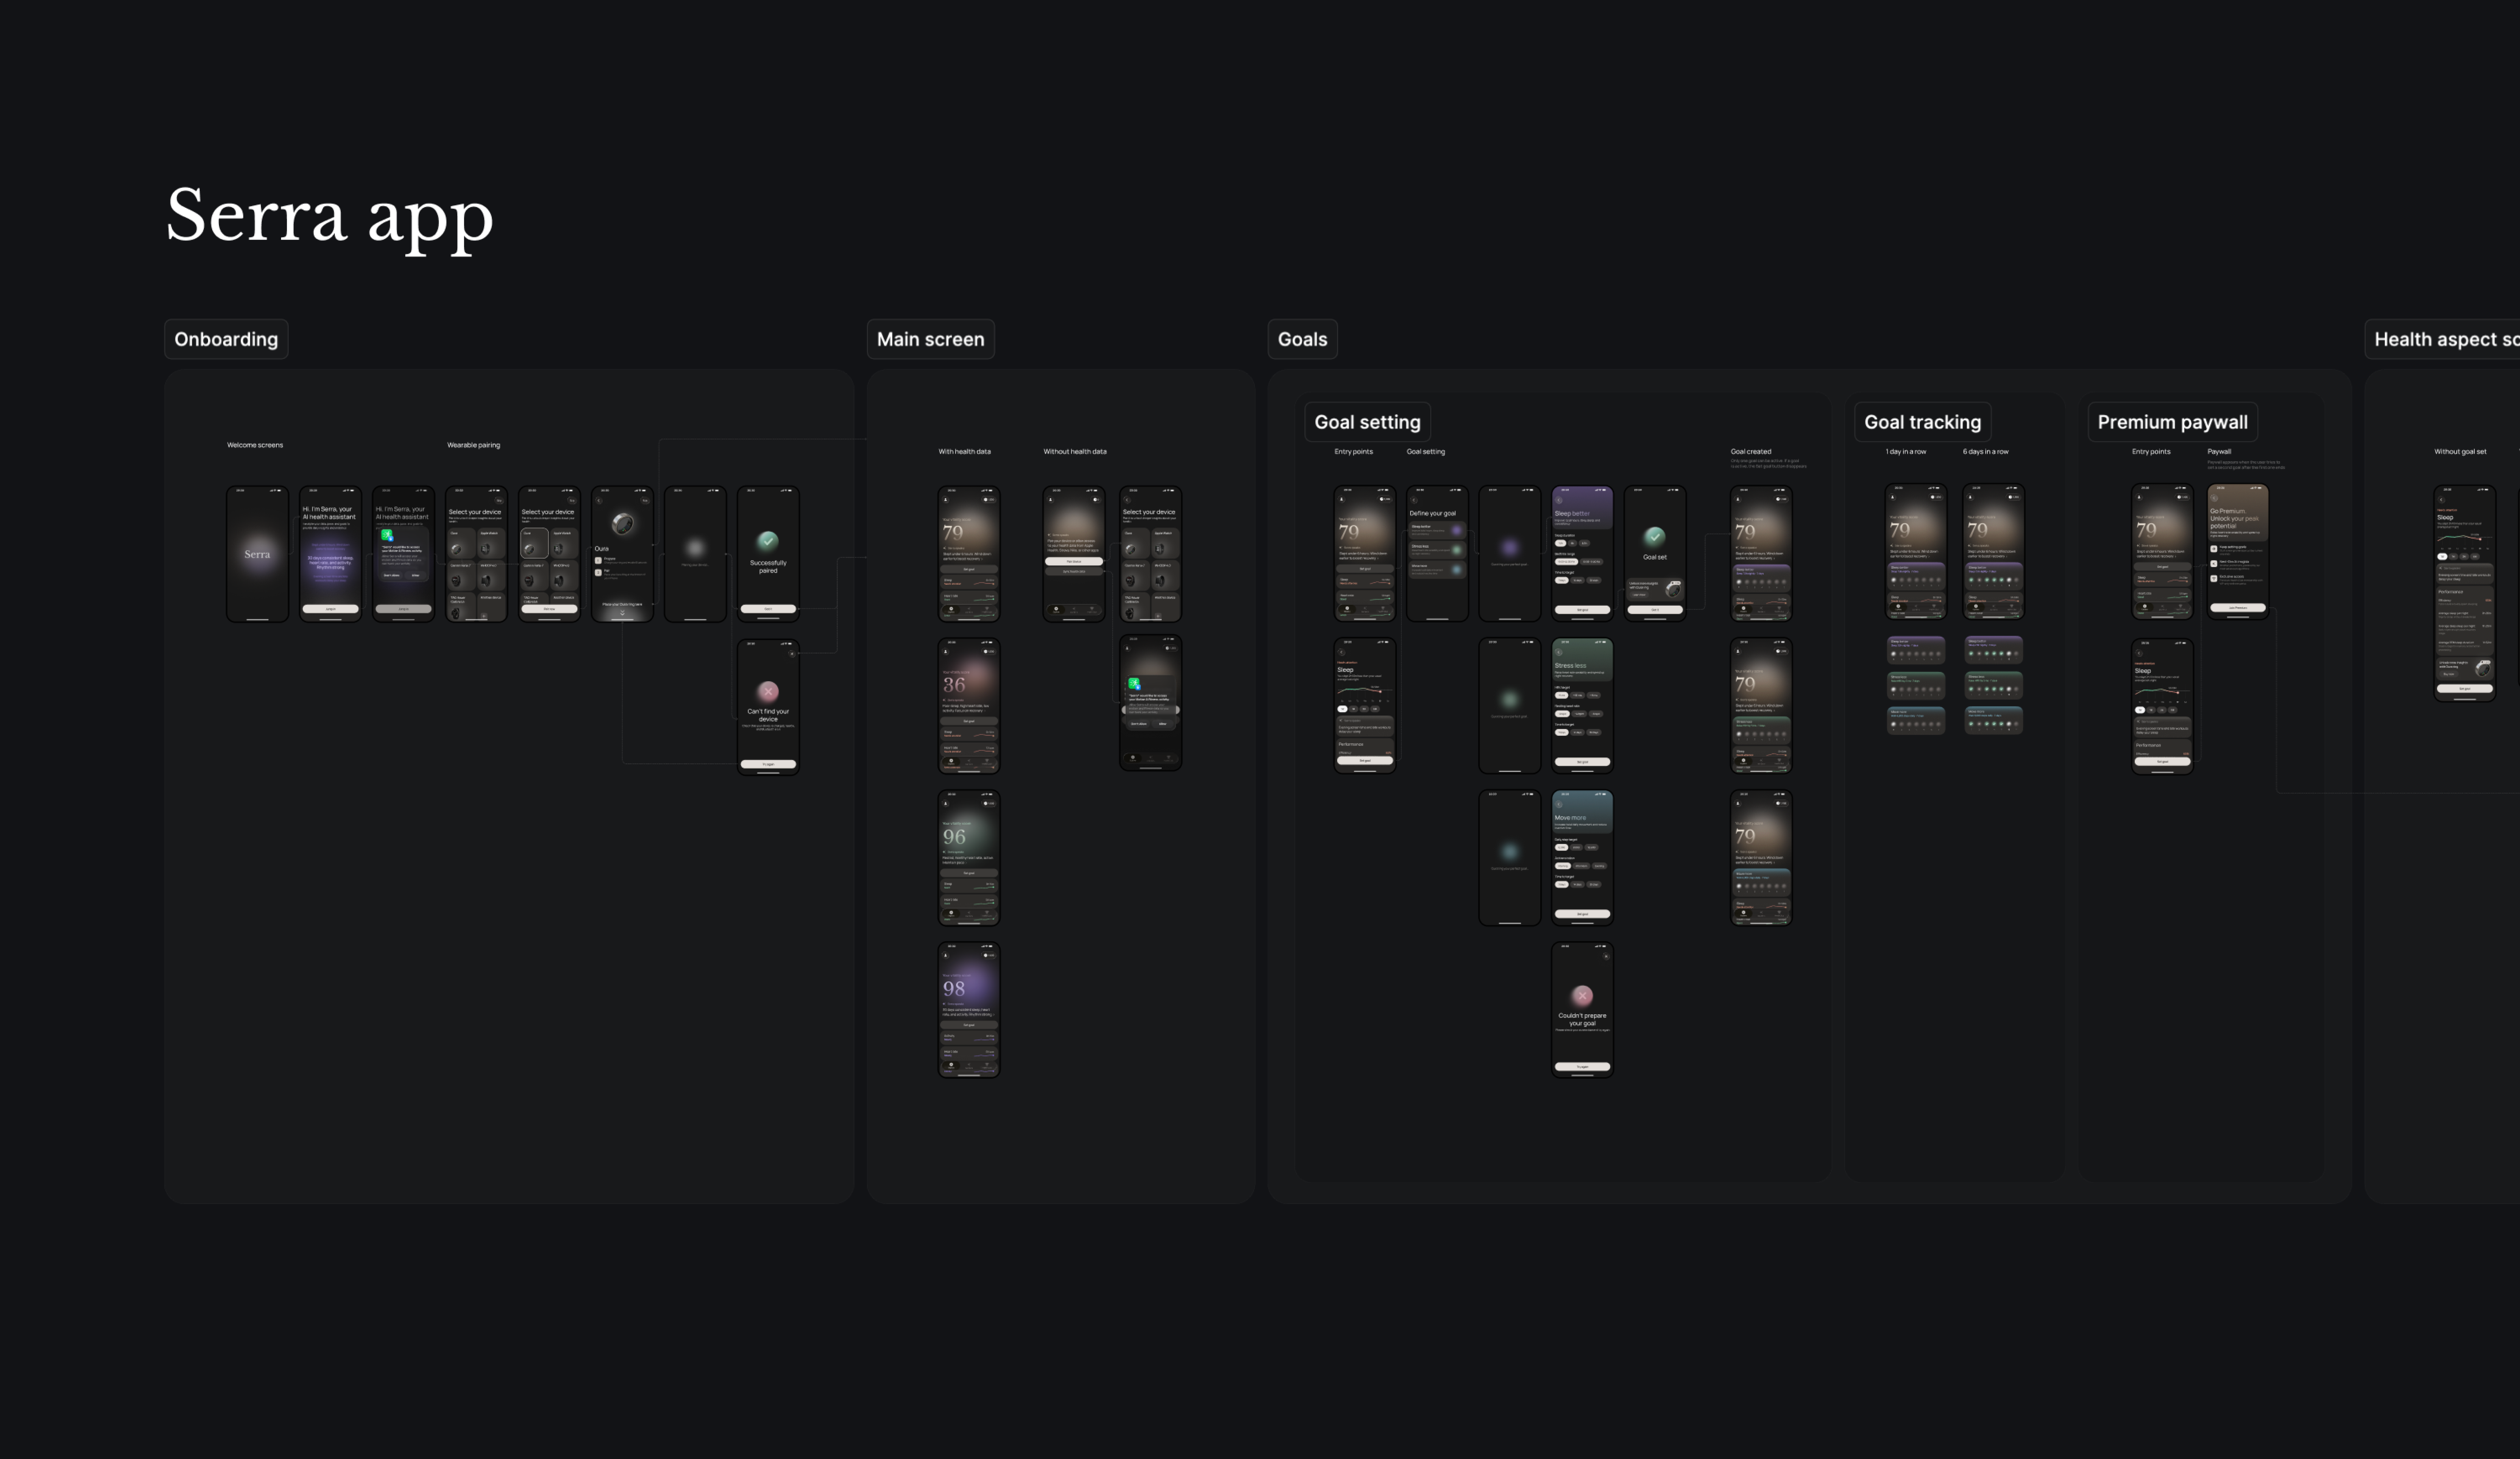Select the Go Premium paywall frame
This screenshot has width=2520, height=1459.
tap(2238, 552)
